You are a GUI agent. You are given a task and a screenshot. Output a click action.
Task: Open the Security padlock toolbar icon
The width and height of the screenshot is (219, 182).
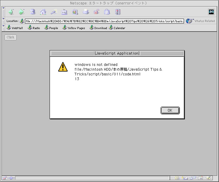point(96,12)
